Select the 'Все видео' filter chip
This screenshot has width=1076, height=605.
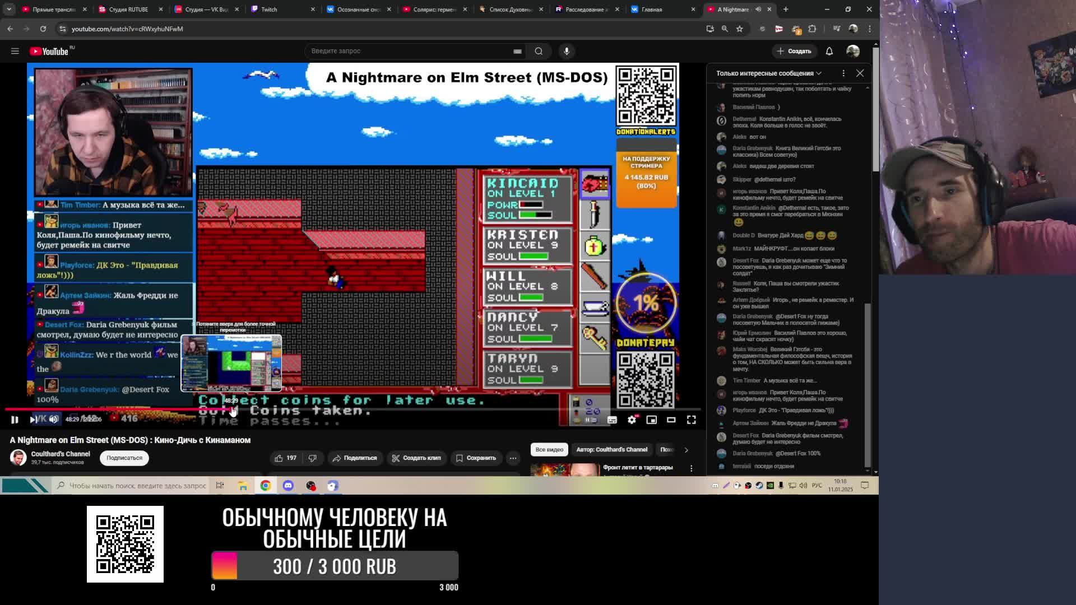[x=549, y=450]
